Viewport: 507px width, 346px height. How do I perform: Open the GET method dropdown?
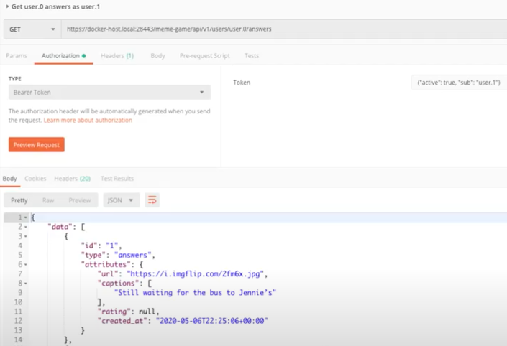[32, 29]
